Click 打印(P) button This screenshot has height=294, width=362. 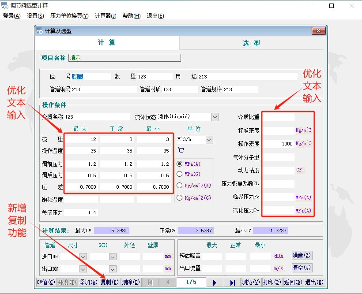point(272,282)
